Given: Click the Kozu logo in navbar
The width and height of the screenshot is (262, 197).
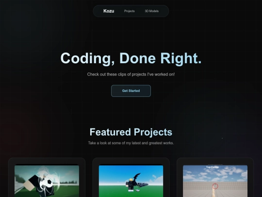Looking at the screenshot, I should coord(109,11).
